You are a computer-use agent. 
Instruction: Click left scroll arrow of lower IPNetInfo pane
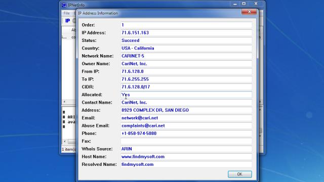click(x=65, y=142)
